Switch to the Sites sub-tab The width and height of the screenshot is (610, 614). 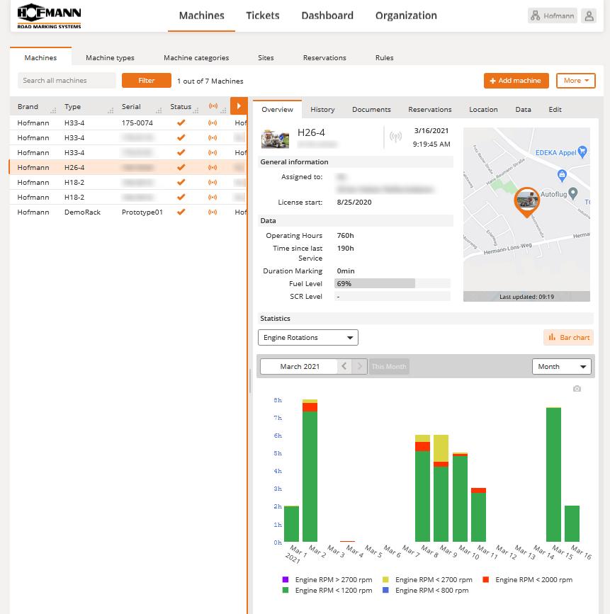266,57
